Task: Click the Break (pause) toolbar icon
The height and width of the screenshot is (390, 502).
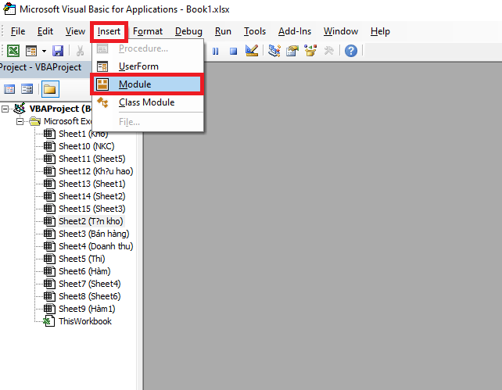Action: (x=216, y=51)
